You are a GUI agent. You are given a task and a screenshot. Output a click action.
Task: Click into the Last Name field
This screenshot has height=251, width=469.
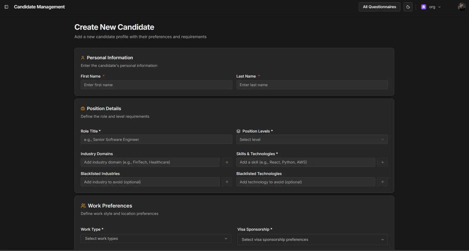(312, 85)
